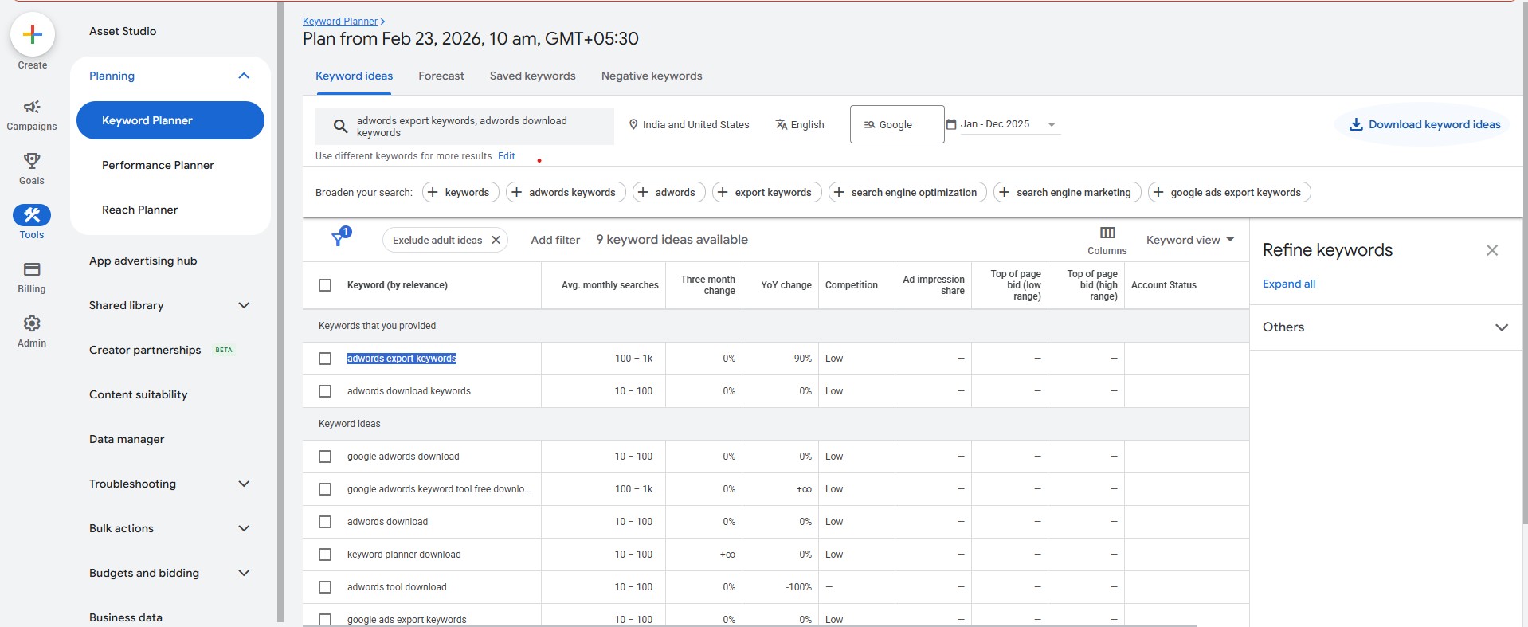Select all keywords header checkbox
This screenshot has width=1528, height=627.
(x=325, y=285)
